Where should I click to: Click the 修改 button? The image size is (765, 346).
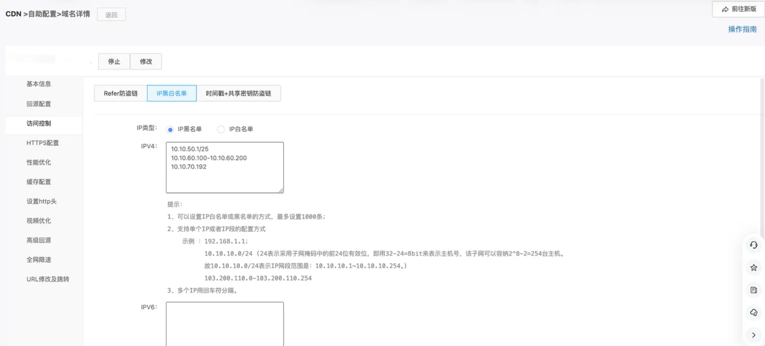(146, 61)
